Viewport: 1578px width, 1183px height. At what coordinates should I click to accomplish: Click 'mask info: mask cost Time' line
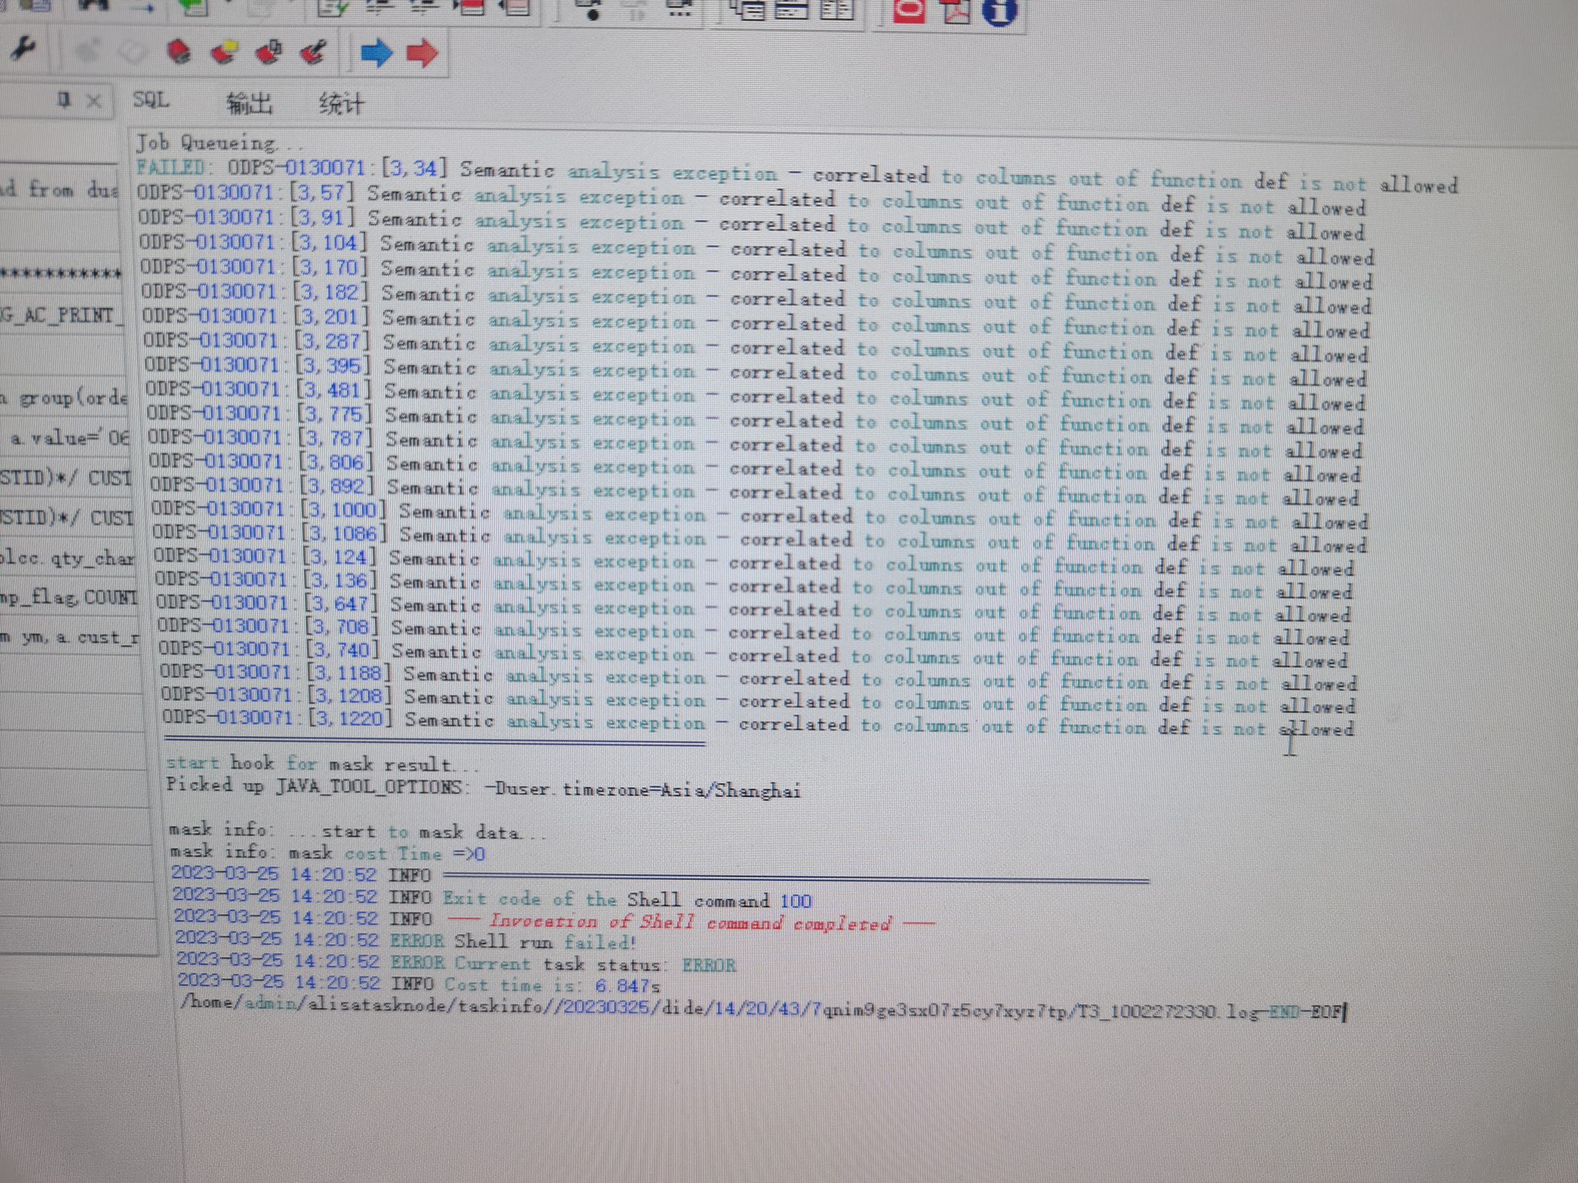[x=327, y=853]
